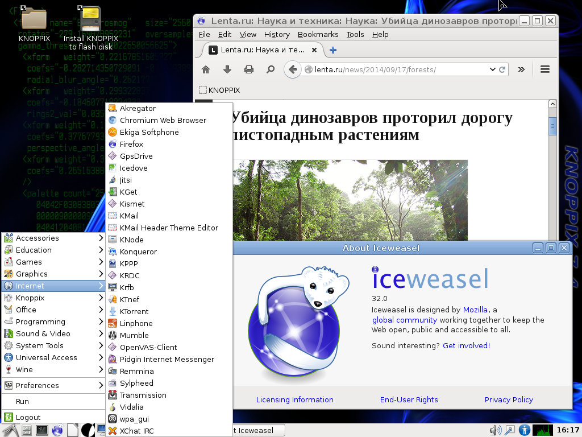Viewport: 582px width, 437px height.
Task: Expand the Programming menu category
Action: tap(53, 322)
